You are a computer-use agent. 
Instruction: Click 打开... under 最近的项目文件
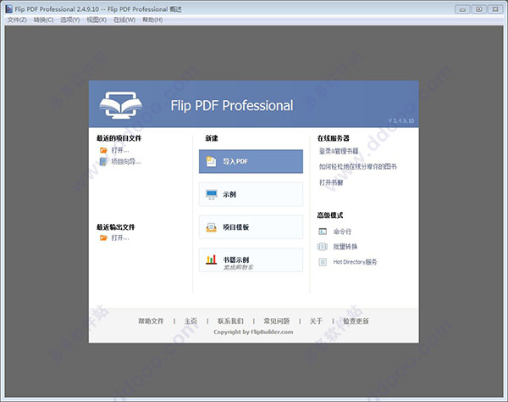click(x=120, y=150)
